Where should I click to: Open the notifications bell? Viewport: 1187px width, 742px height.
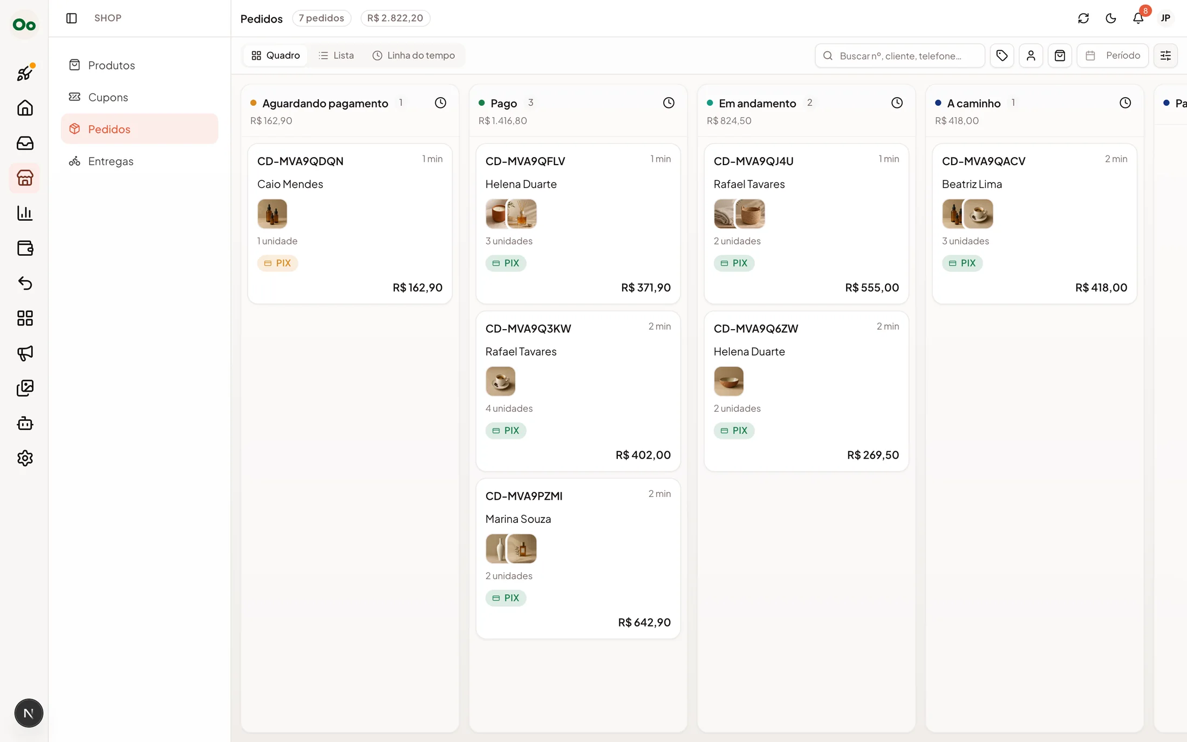1138,18
